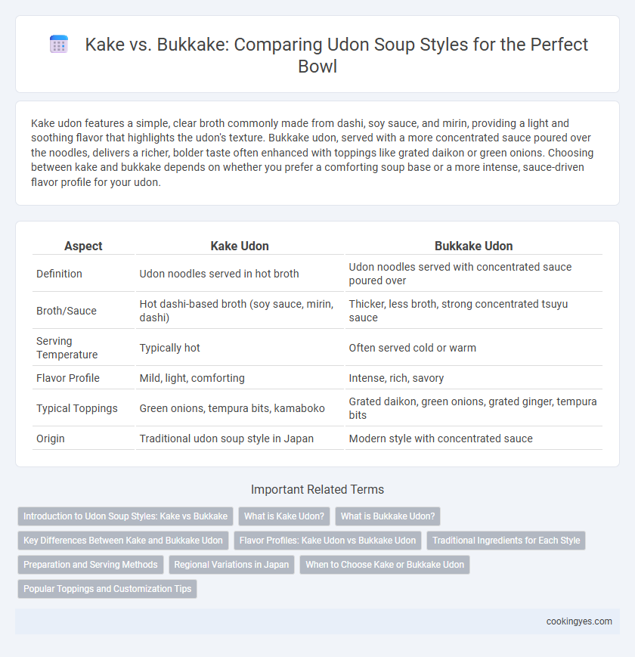
Task: Click the 'Kake Udon' column header
Action: coord(240,246)
